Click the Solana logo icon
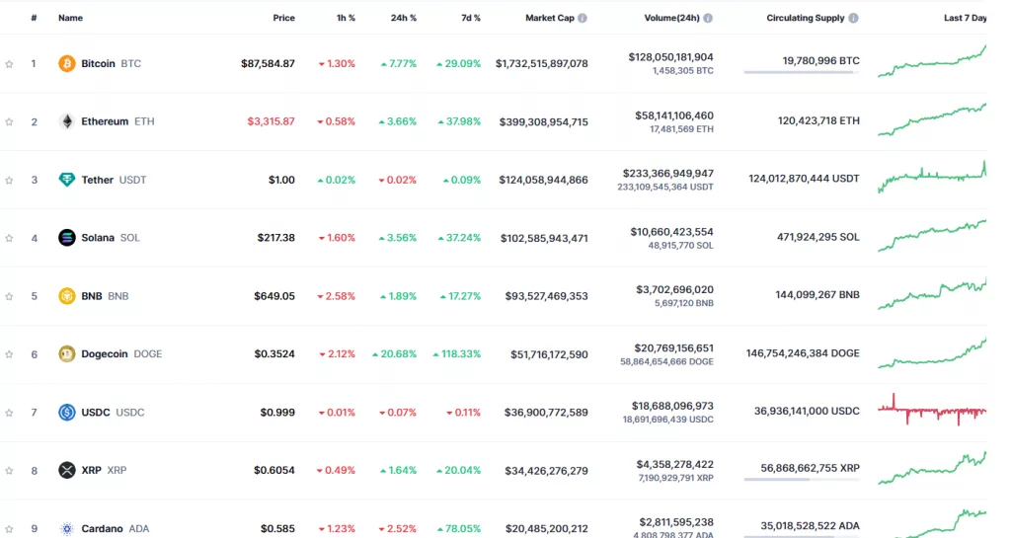Screen dimensions: 1011x538 click(x=67, y=237)
